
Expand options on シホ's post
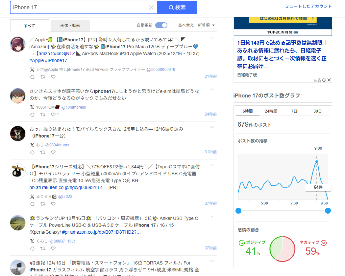click(x=212, y=38)
